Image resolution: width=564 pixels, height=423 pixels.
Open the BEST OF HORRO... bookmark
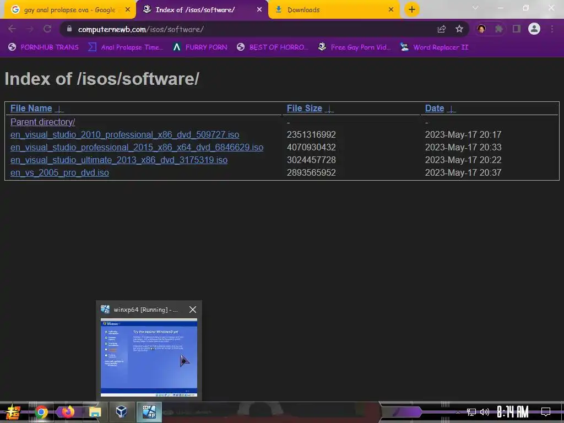click(273, 47)
